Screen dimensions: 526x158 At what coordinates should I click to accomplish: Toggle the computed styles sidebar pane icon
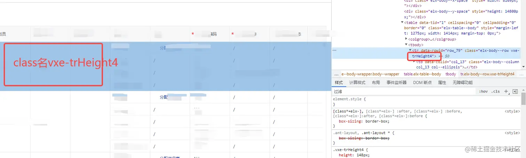(515, 91)
